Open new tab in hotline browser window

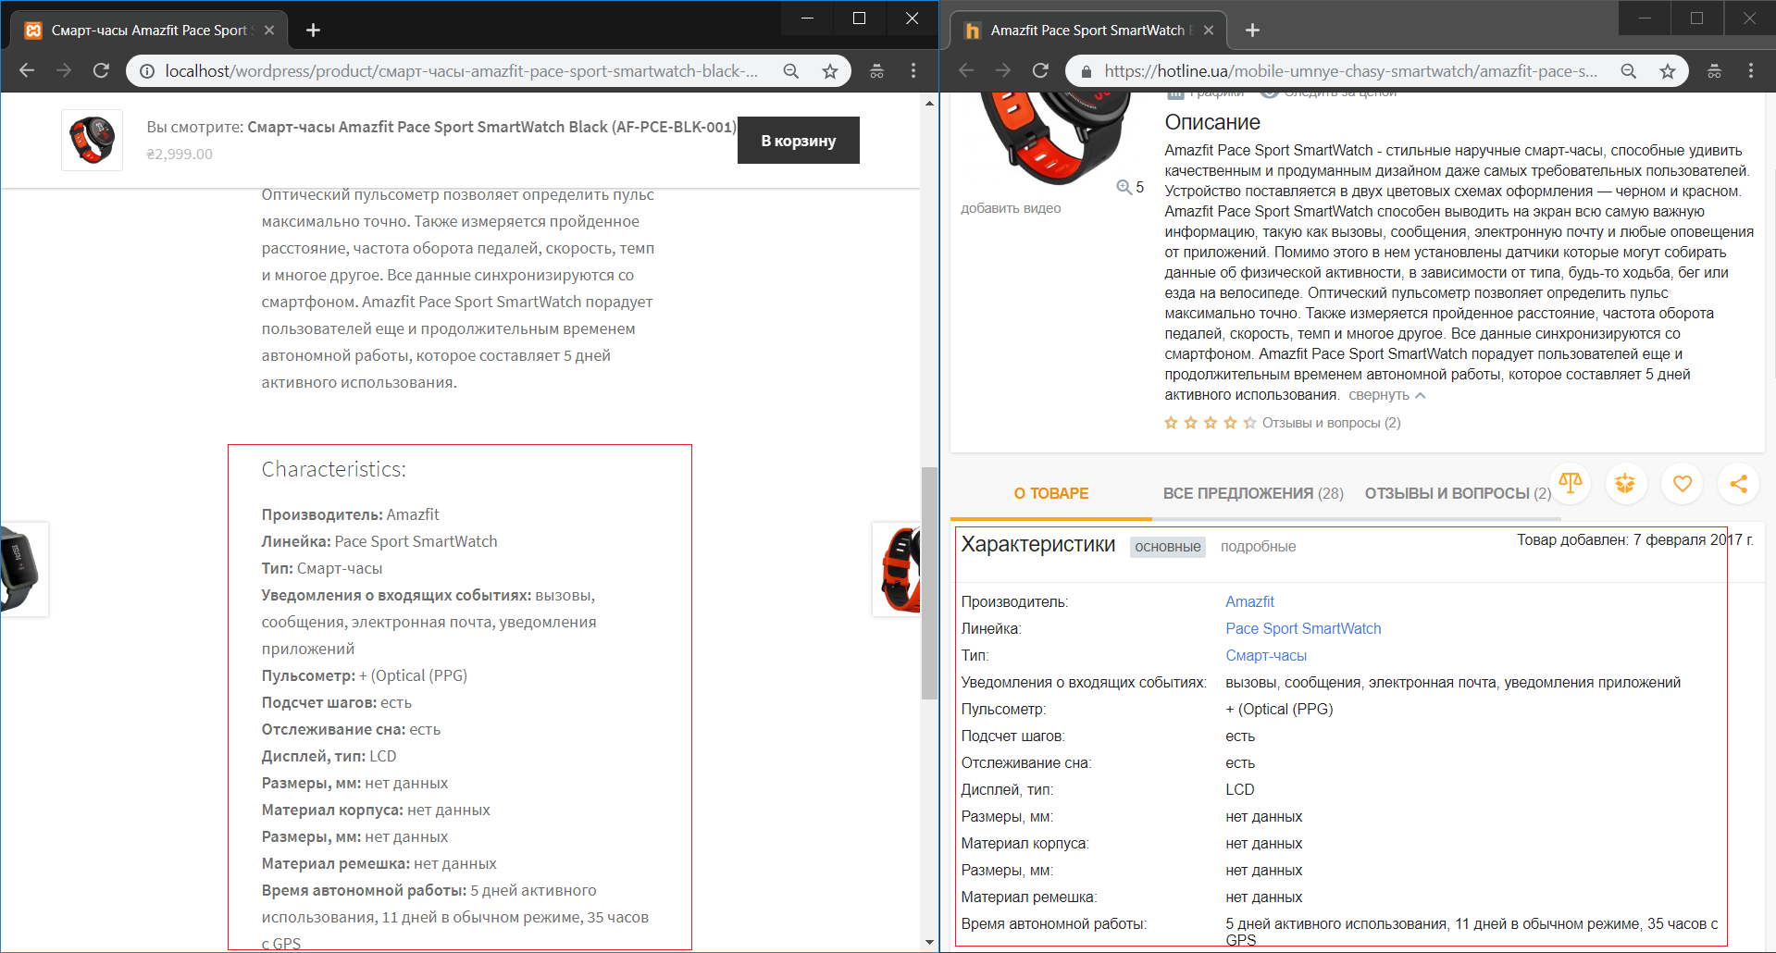coord(1252,31)
